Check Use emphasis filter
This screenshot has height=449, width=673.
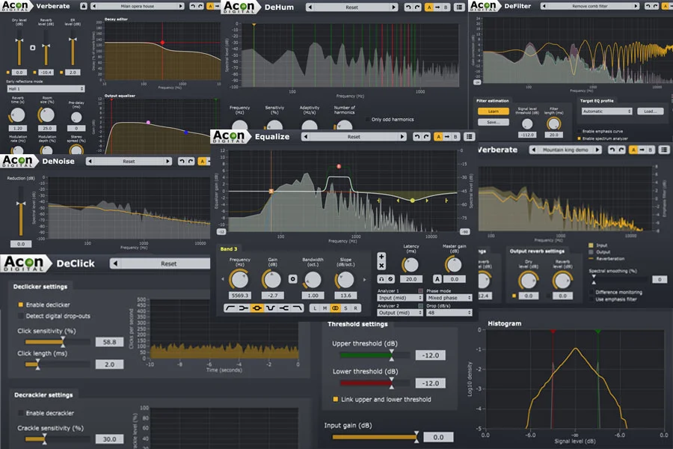tap(591, 299)
